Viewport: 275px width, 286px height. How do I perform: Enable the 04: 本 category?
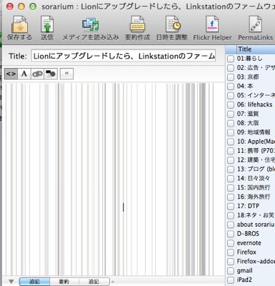coord(231,87)
